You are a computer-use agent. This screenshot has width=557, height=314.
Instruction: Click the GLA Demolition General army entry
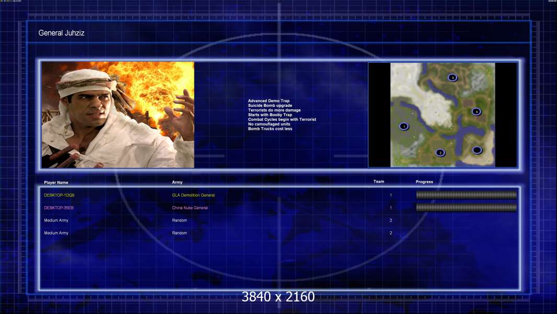pyautogui.click(x=193, y=195)
